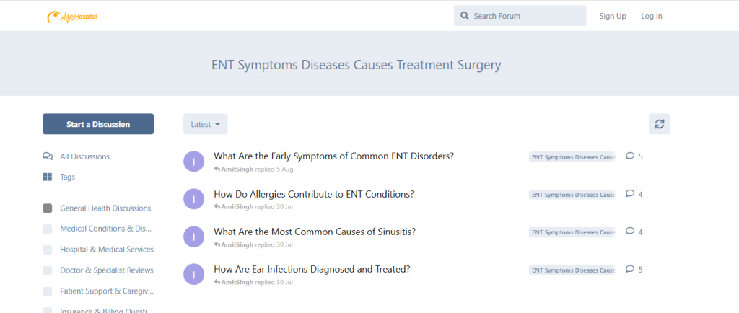Open the Latest sort dropdown
The height and width of the screenshot is (313, 739).
click(x=205, y=124)
